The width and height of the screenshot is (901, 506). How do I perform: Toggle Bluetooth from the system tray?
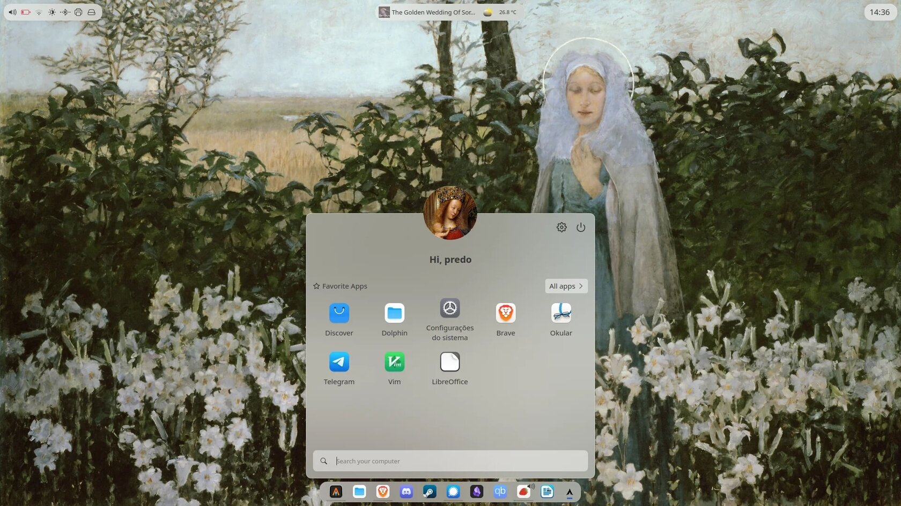(x=65, y=12)
